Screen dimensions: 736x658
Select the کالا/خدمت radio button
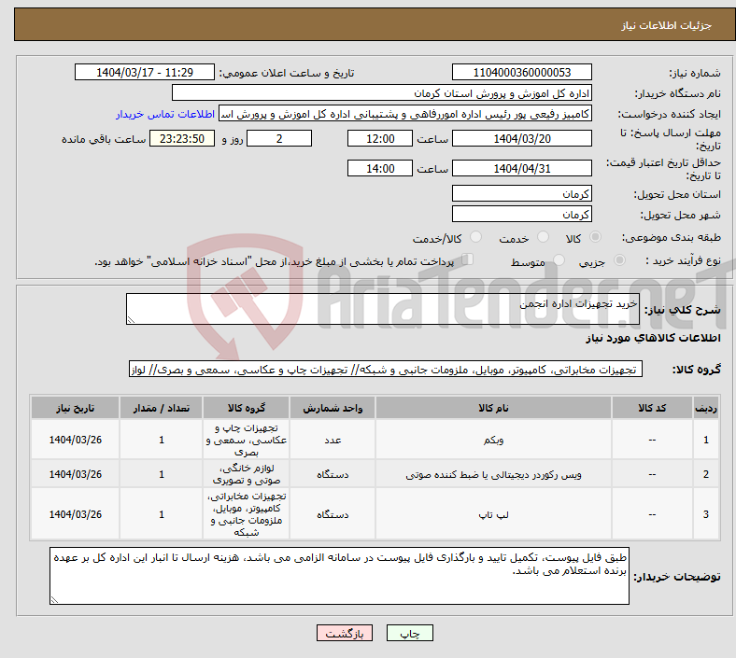pos(476,237)
